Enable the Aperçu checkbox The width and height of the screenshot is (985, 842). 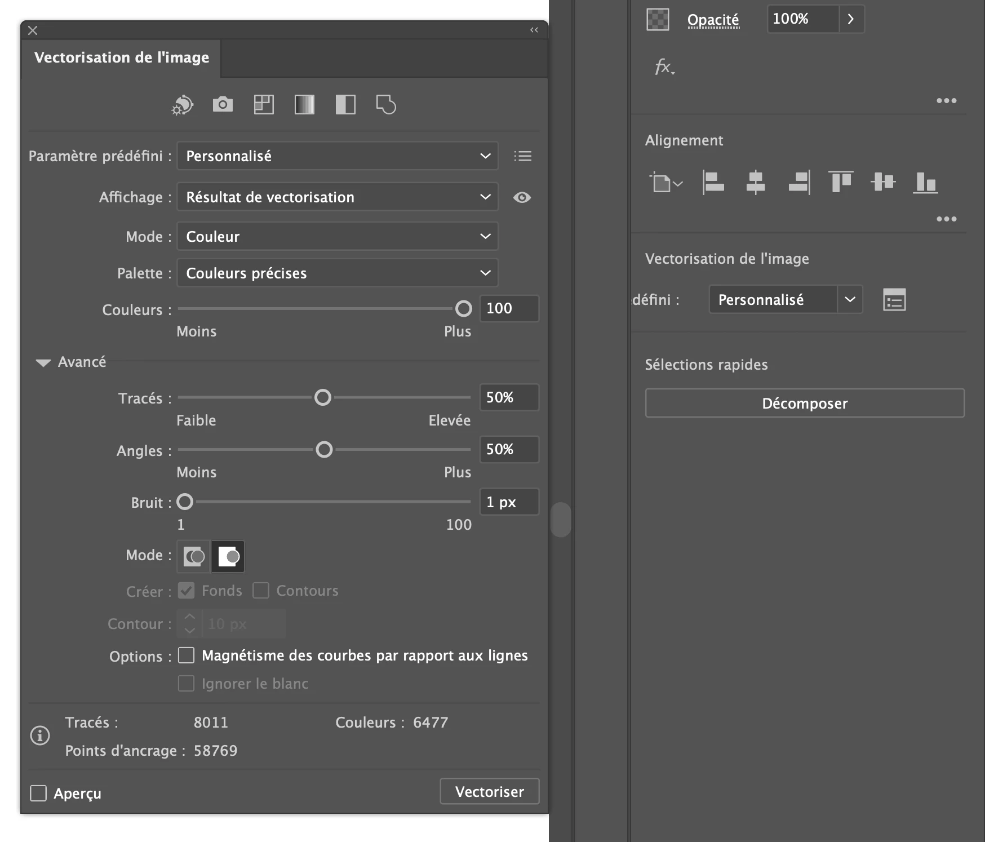coord(38,794)
